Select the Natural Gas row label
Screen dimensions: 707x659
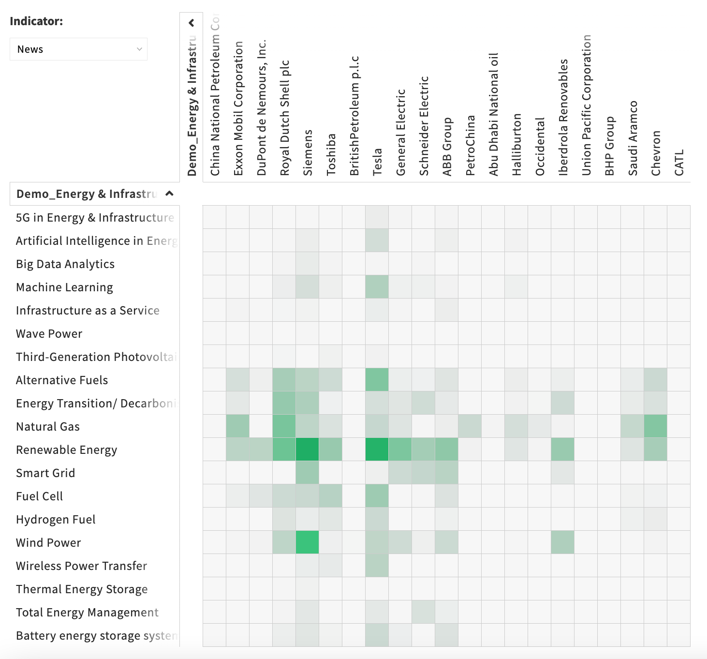point(48,427)
